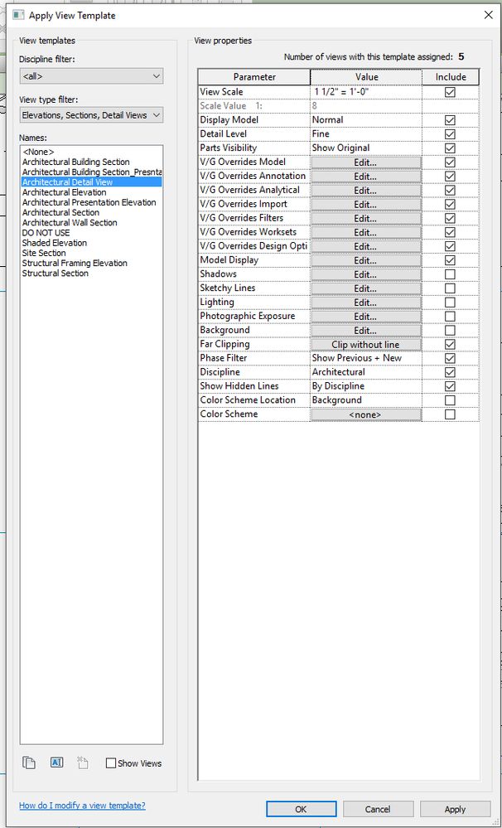This screenshot has height=828, width=502.
Task: Click the Clip without line button
Action: (x=366, y=344)
